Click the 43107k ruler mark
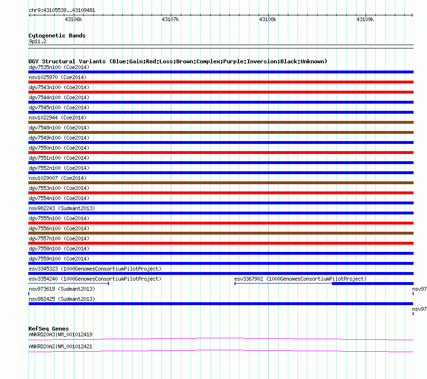427x379 pixels. [170, 19]
